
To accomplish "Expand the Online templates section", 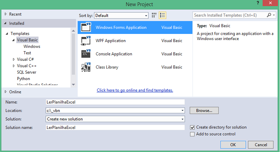I will (6, 92).
